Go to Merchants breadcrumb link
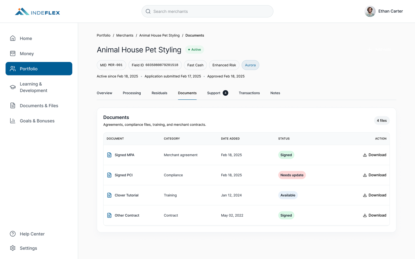The image size is (415, 259). [125, 35]
